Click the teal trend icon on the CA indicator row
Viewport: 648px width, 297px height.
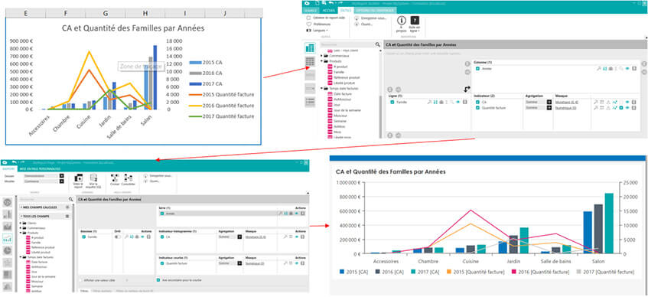615,102
